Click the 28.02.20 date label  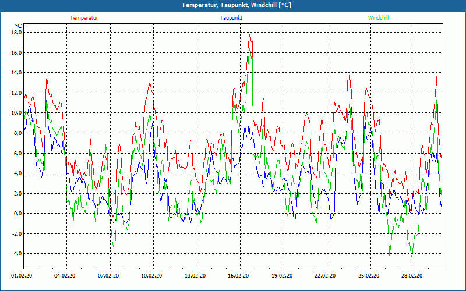click(x=412, y=276)
